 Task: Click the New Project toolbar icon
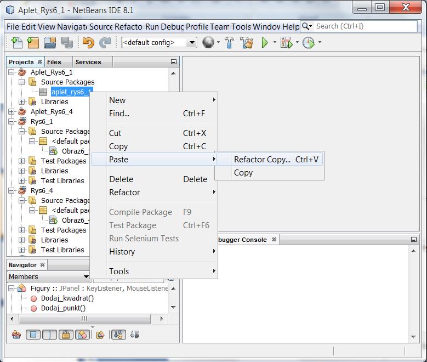(33, 43)
